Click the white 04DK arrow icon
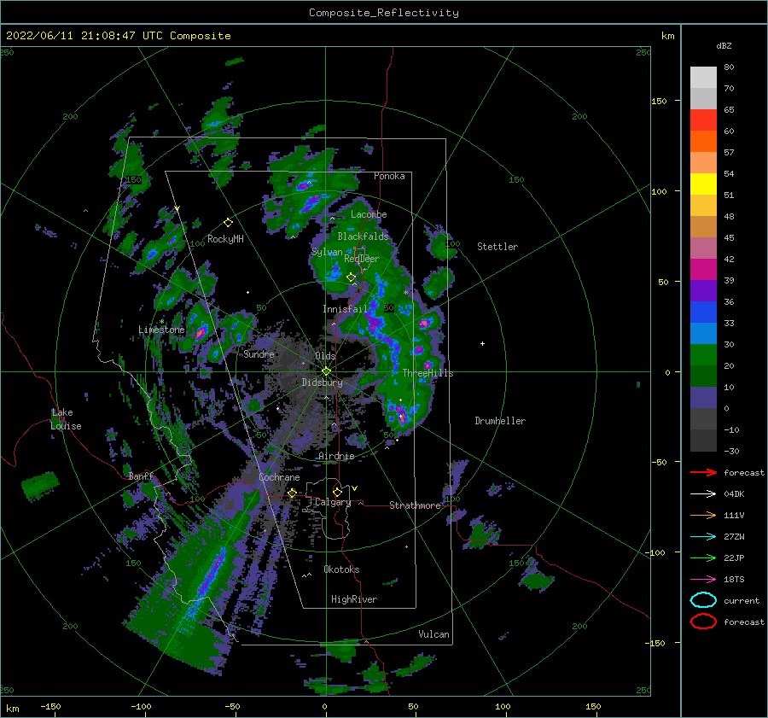The width and height of the screenshot is (768, 718). click(x=703, y=494)
